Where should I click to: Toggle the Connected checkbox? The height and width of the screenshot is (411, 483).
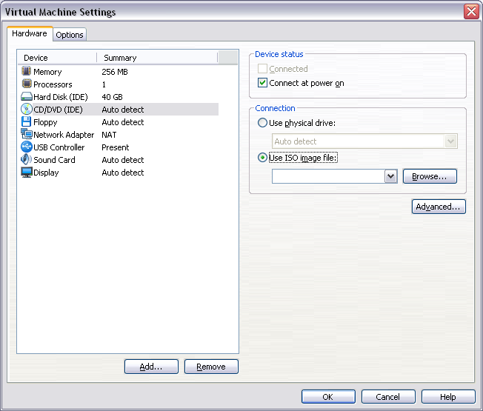[x=262, y=68]
